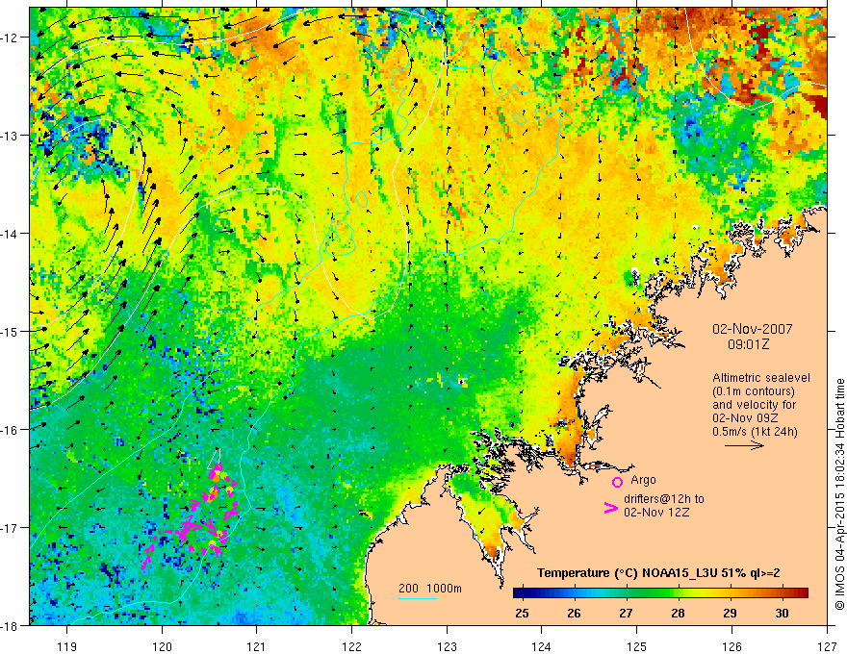847x654 pixels.
Task: Click the latitude axis label -15
Action: [11, 331]
